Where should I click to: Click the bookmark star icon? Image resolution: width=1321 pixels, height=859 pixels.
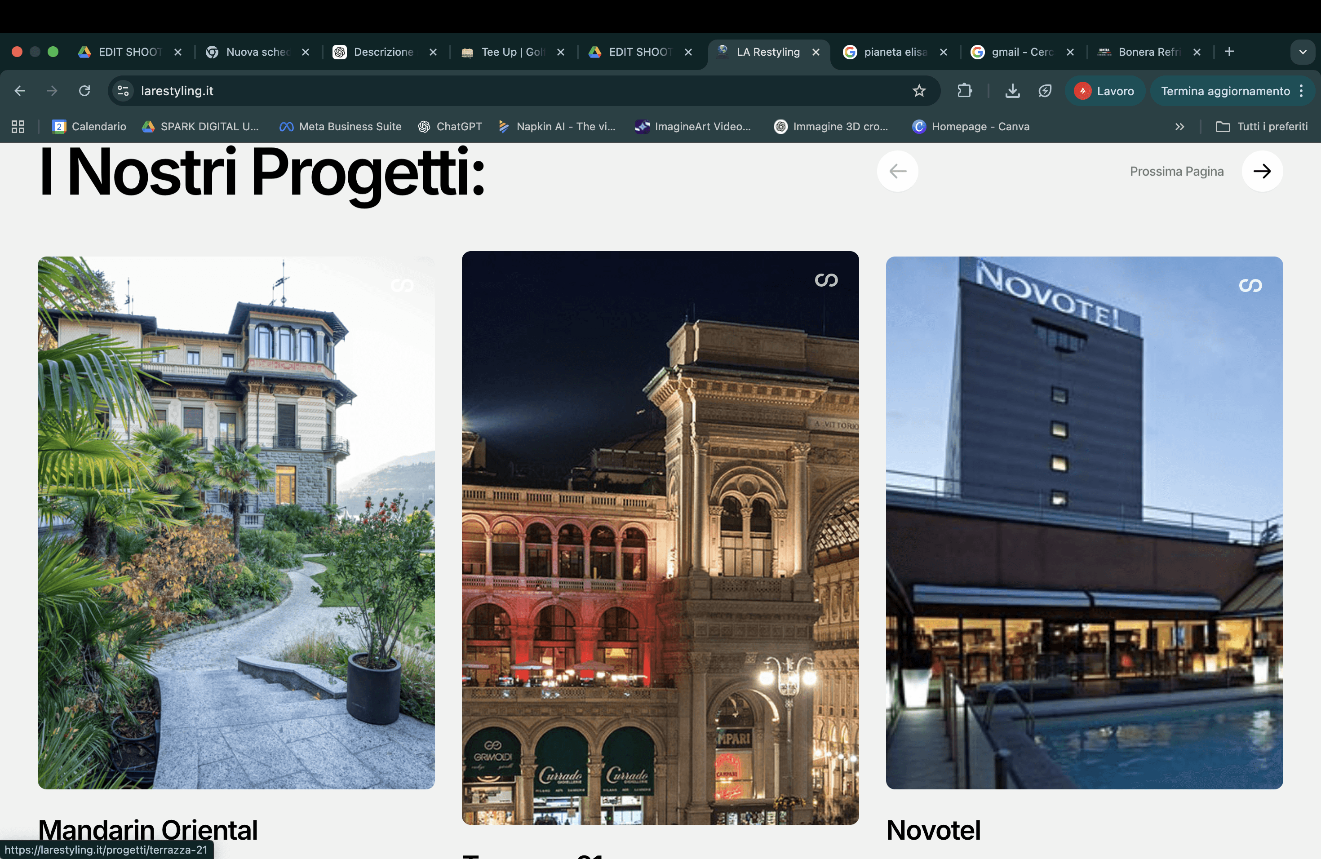point(918,90)
